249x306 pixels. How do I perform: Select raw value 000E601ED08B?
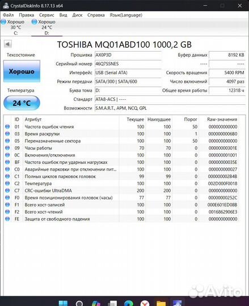pyautogui.click(x=222, y=205)
